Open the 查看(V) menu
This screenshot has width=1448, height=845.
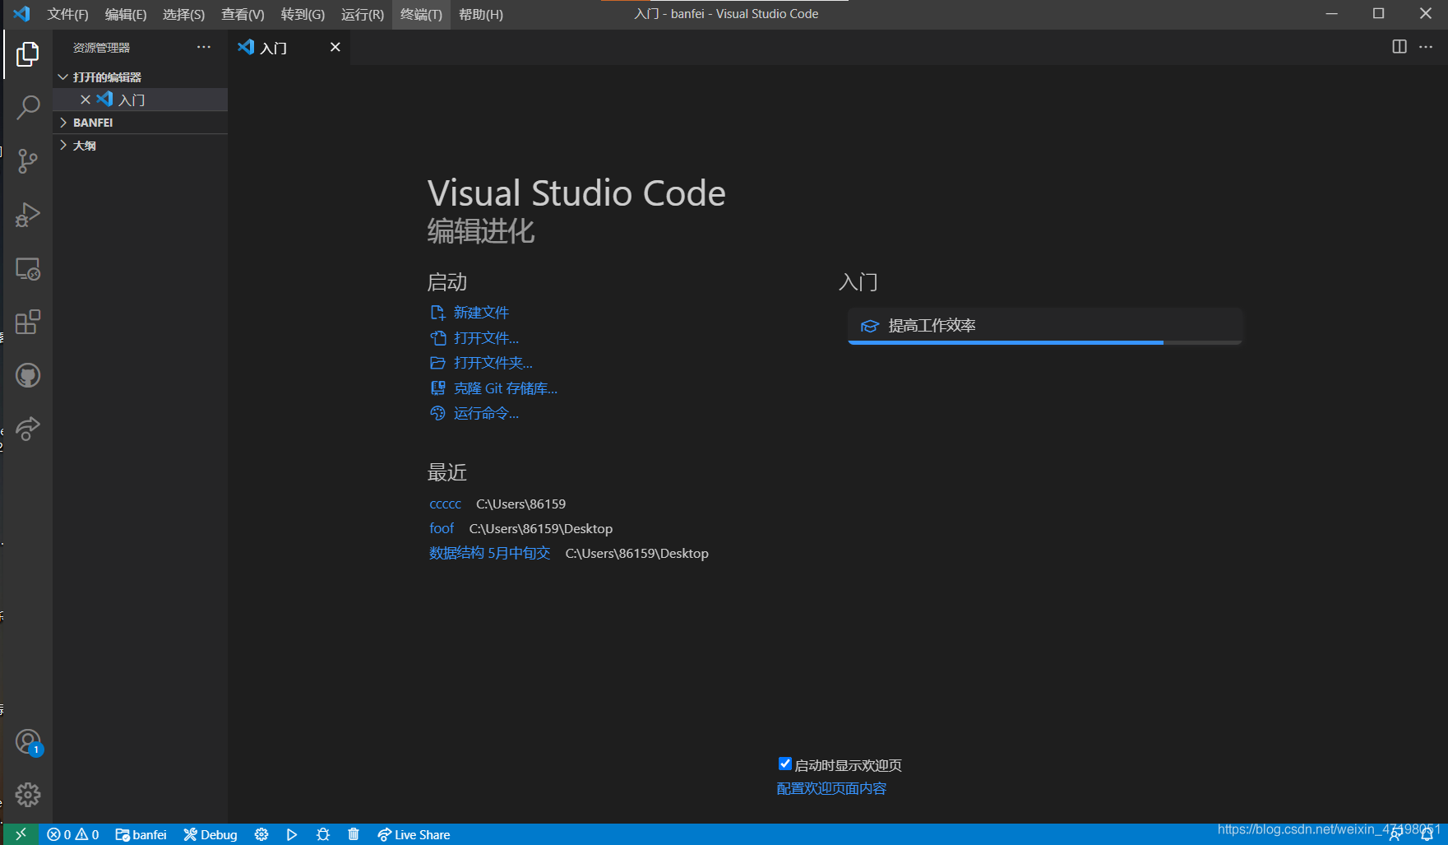pyautogui.click(x=243, y=14)
